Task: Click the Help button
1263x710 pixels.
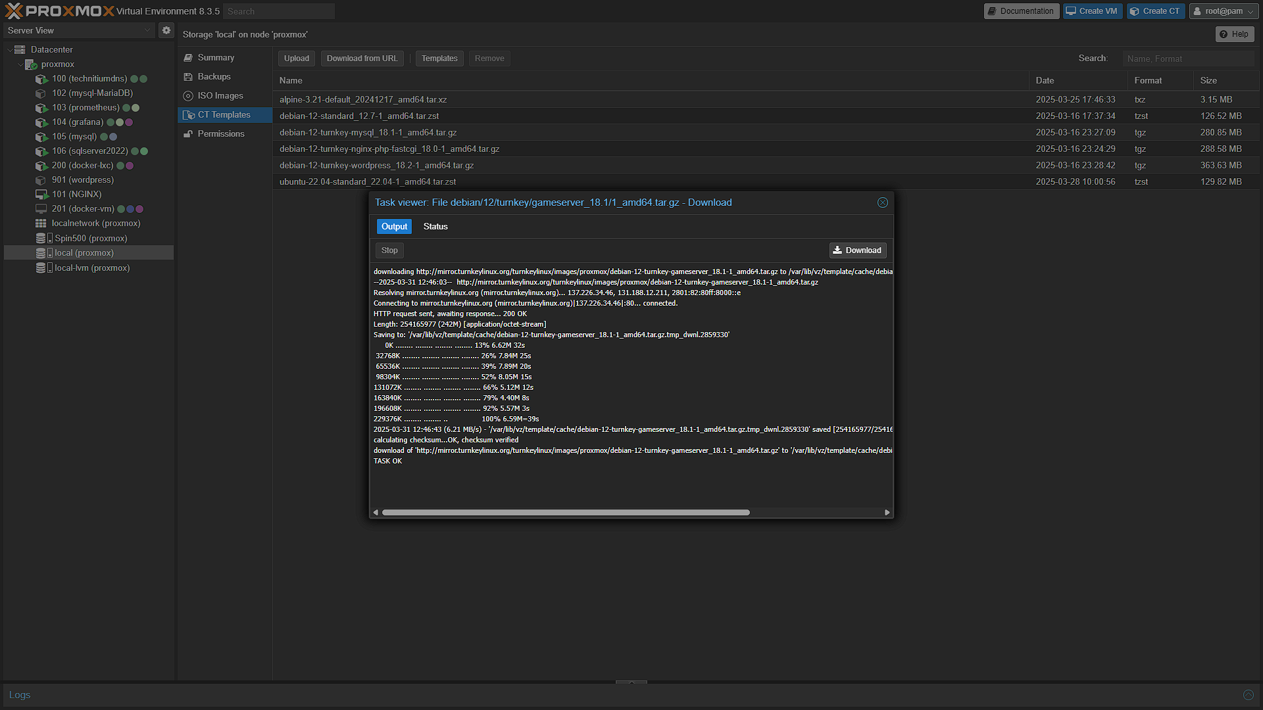Action: 1234,34
